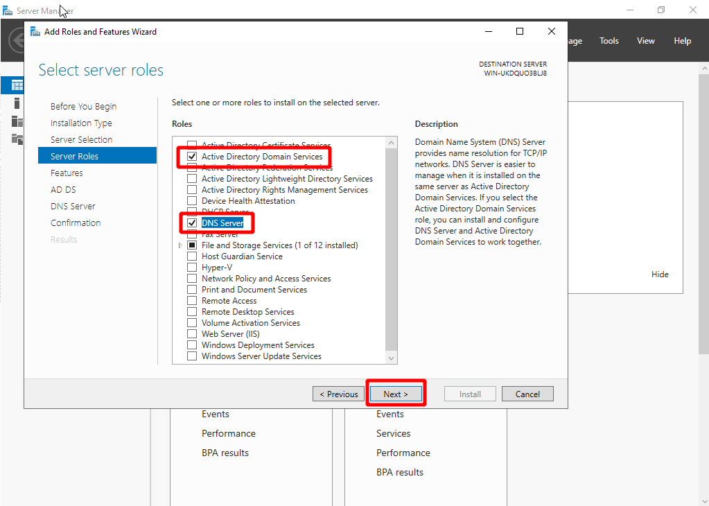709x506 pixels.
Task: Click Server Manager main window scrollbar
Action: pos(704,213)
